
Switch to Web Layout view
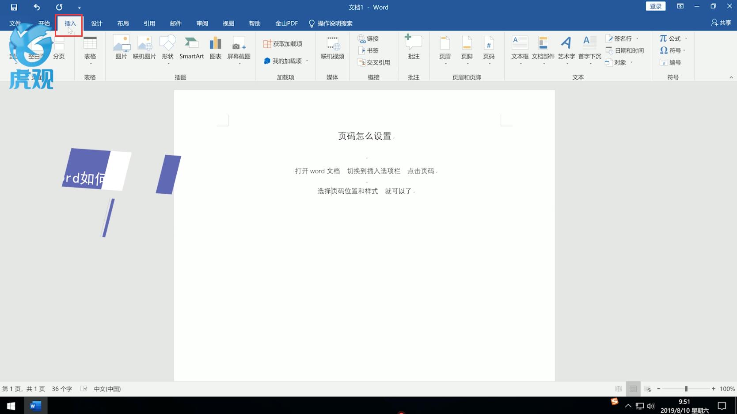(x=648, y=389)
